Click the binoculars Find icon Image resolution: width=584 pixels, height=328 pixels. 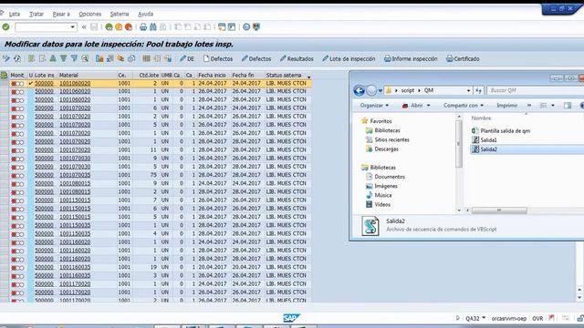tap(153, 26)
